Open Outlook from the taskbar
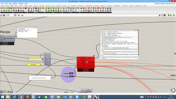This screenshot has width=176, height=99. 65,97
